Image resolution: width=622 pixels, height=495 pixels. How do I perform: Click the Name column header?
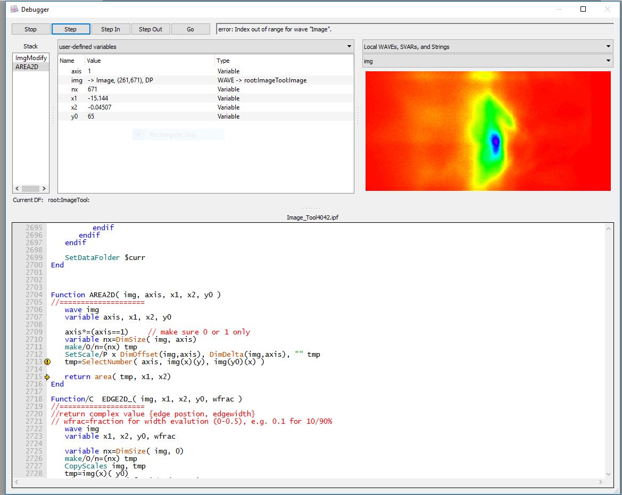(67, 61)
